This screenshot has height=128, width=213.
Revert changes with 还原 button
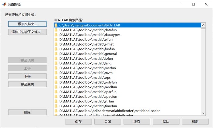coord(137,122)
